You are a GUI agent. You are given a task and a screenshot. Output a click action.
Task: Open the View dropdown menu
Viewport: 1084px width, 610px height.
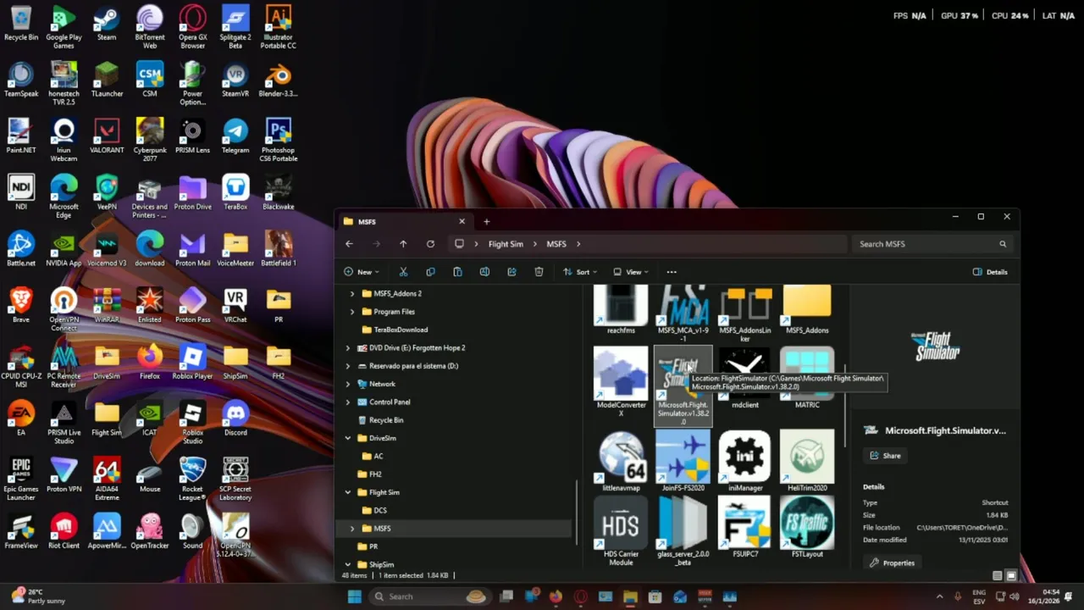click(x=631, y=272)
